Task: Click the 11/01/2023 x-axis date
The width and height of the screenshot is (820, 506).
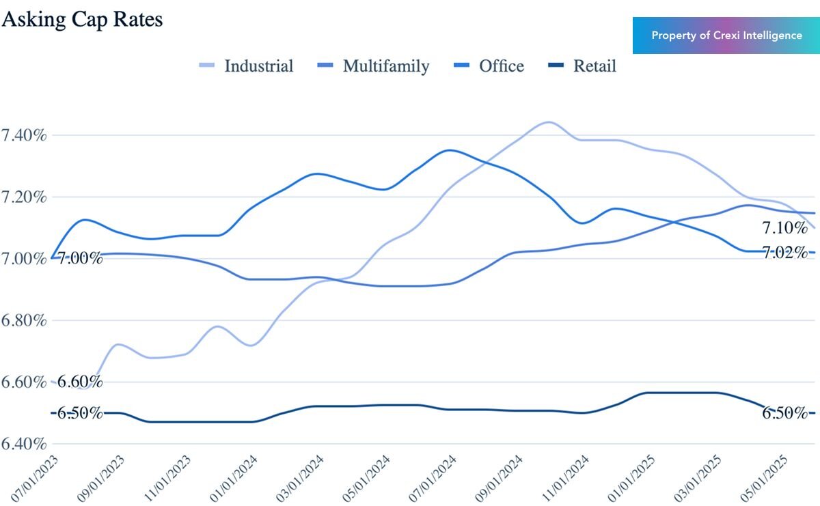Action: click(x=169, y=477)
